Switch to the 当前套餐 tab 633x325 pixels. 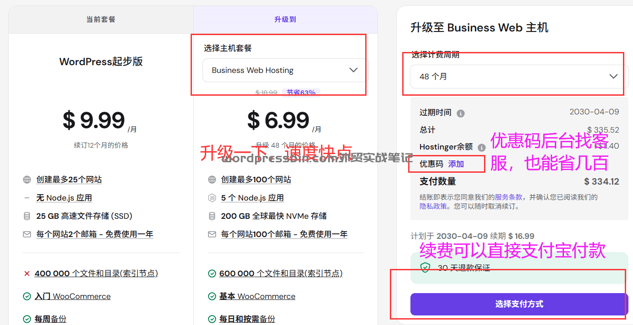[100, 19]
